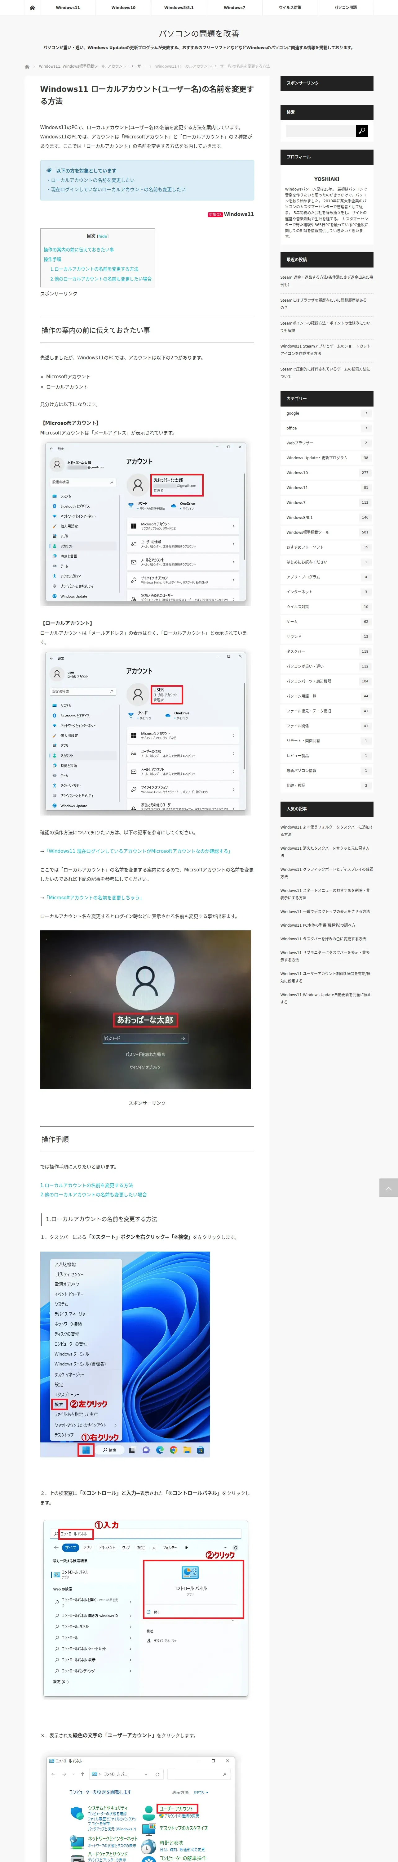The width and height of the screenshot is (398, 1862).
Task: Toggle the table of contents with hide link
Action: coord(103,236)
